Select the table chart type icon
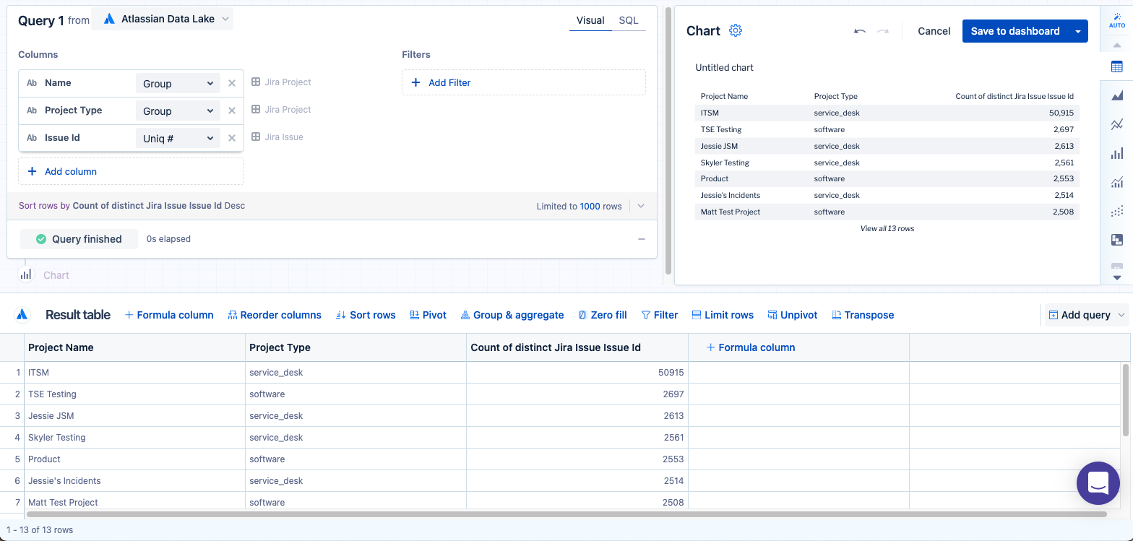1133x541 pixels. [x=1116, y=66]
